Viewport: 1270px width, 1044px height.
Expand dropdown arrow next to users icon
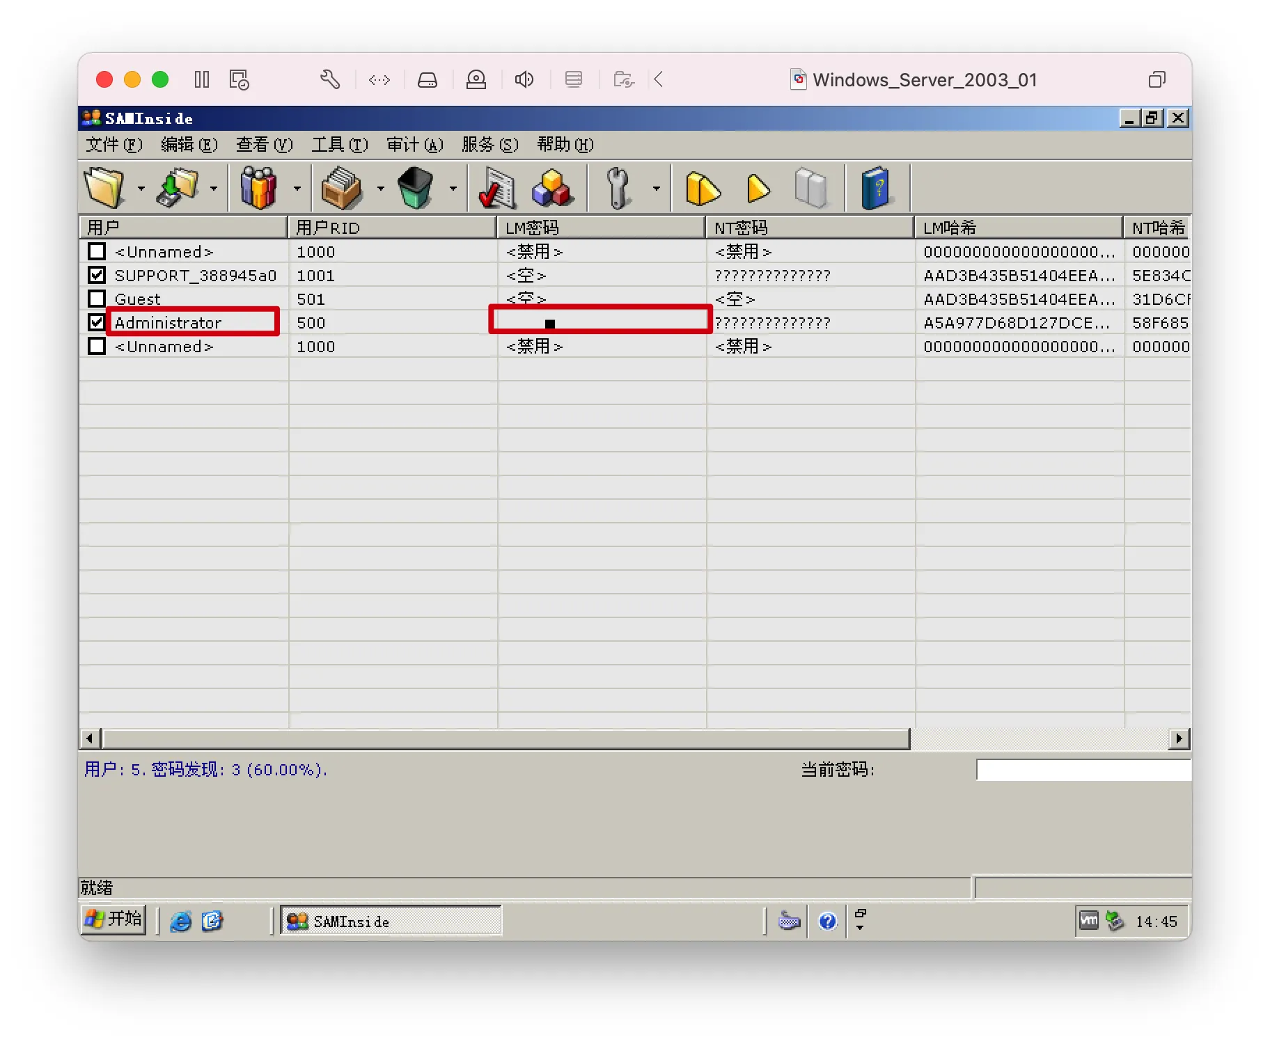[x=297, y=189]
